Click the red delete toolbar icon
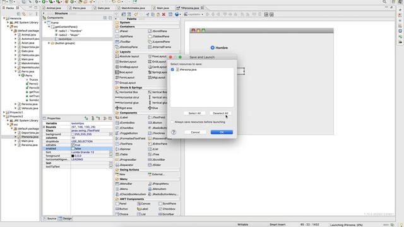The width and height of the screenshot is (404, 227). 163,15
